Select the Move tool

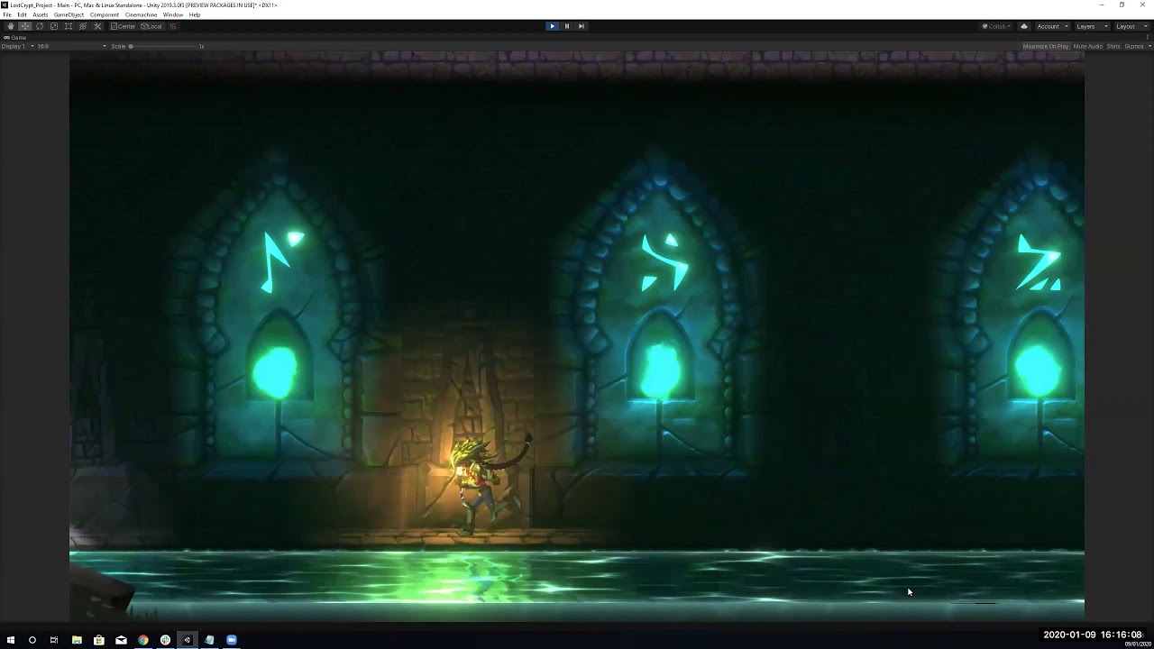[23, 25]
